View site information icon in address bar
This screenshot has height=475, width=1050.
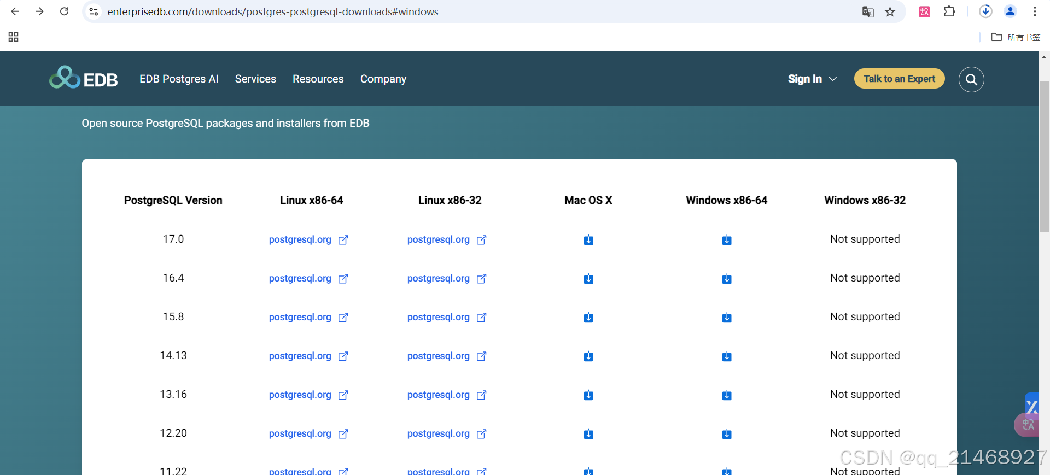[x=94, y=11]
